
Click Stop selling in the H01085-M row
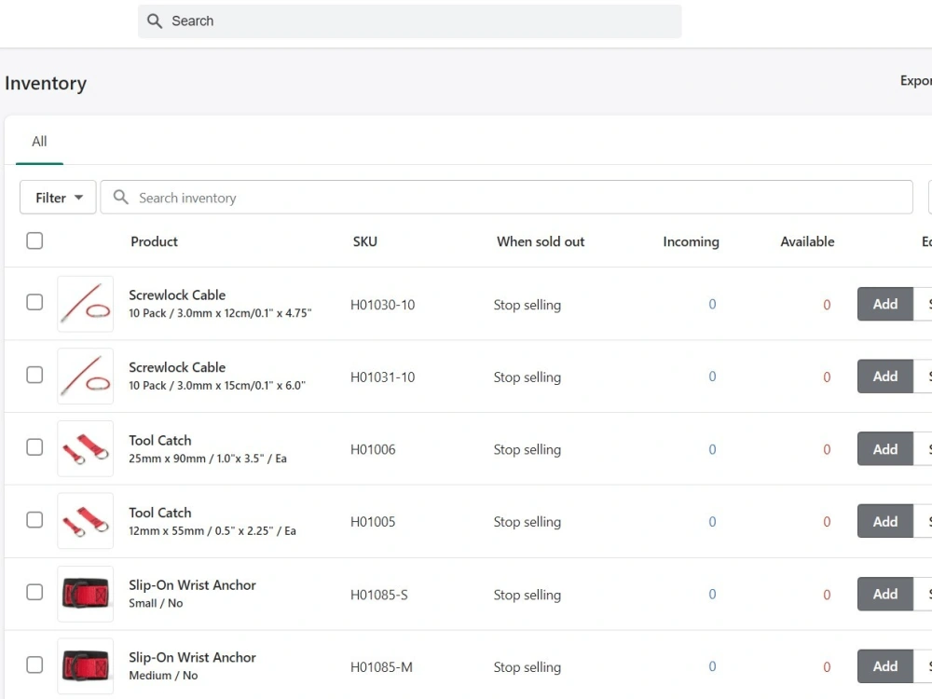pos(528,667)
